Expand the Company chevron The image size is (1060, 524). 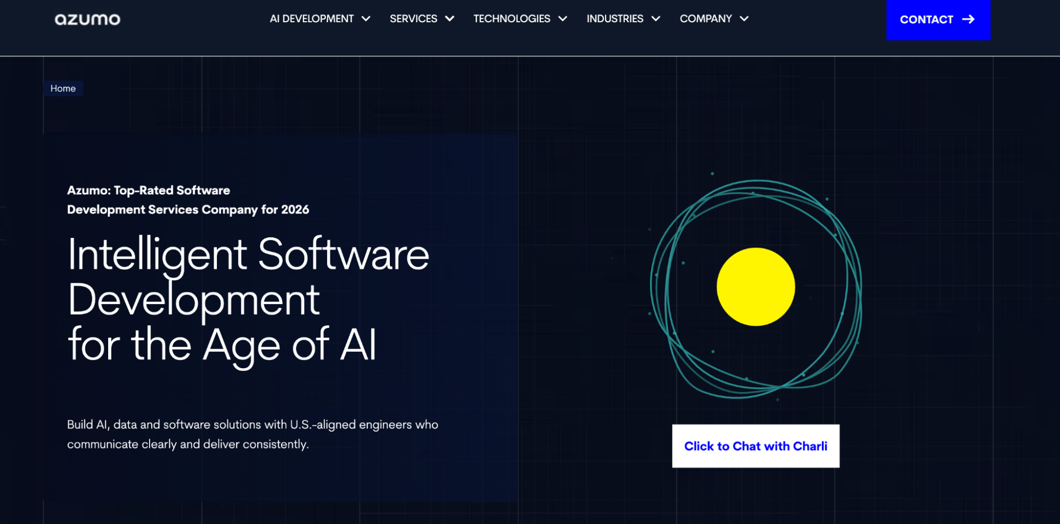(x=744, y=19)
